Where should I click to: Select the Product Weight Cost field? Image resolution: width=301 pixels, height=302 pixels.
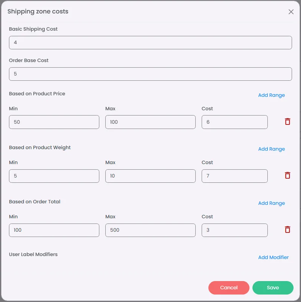point(235,176)
